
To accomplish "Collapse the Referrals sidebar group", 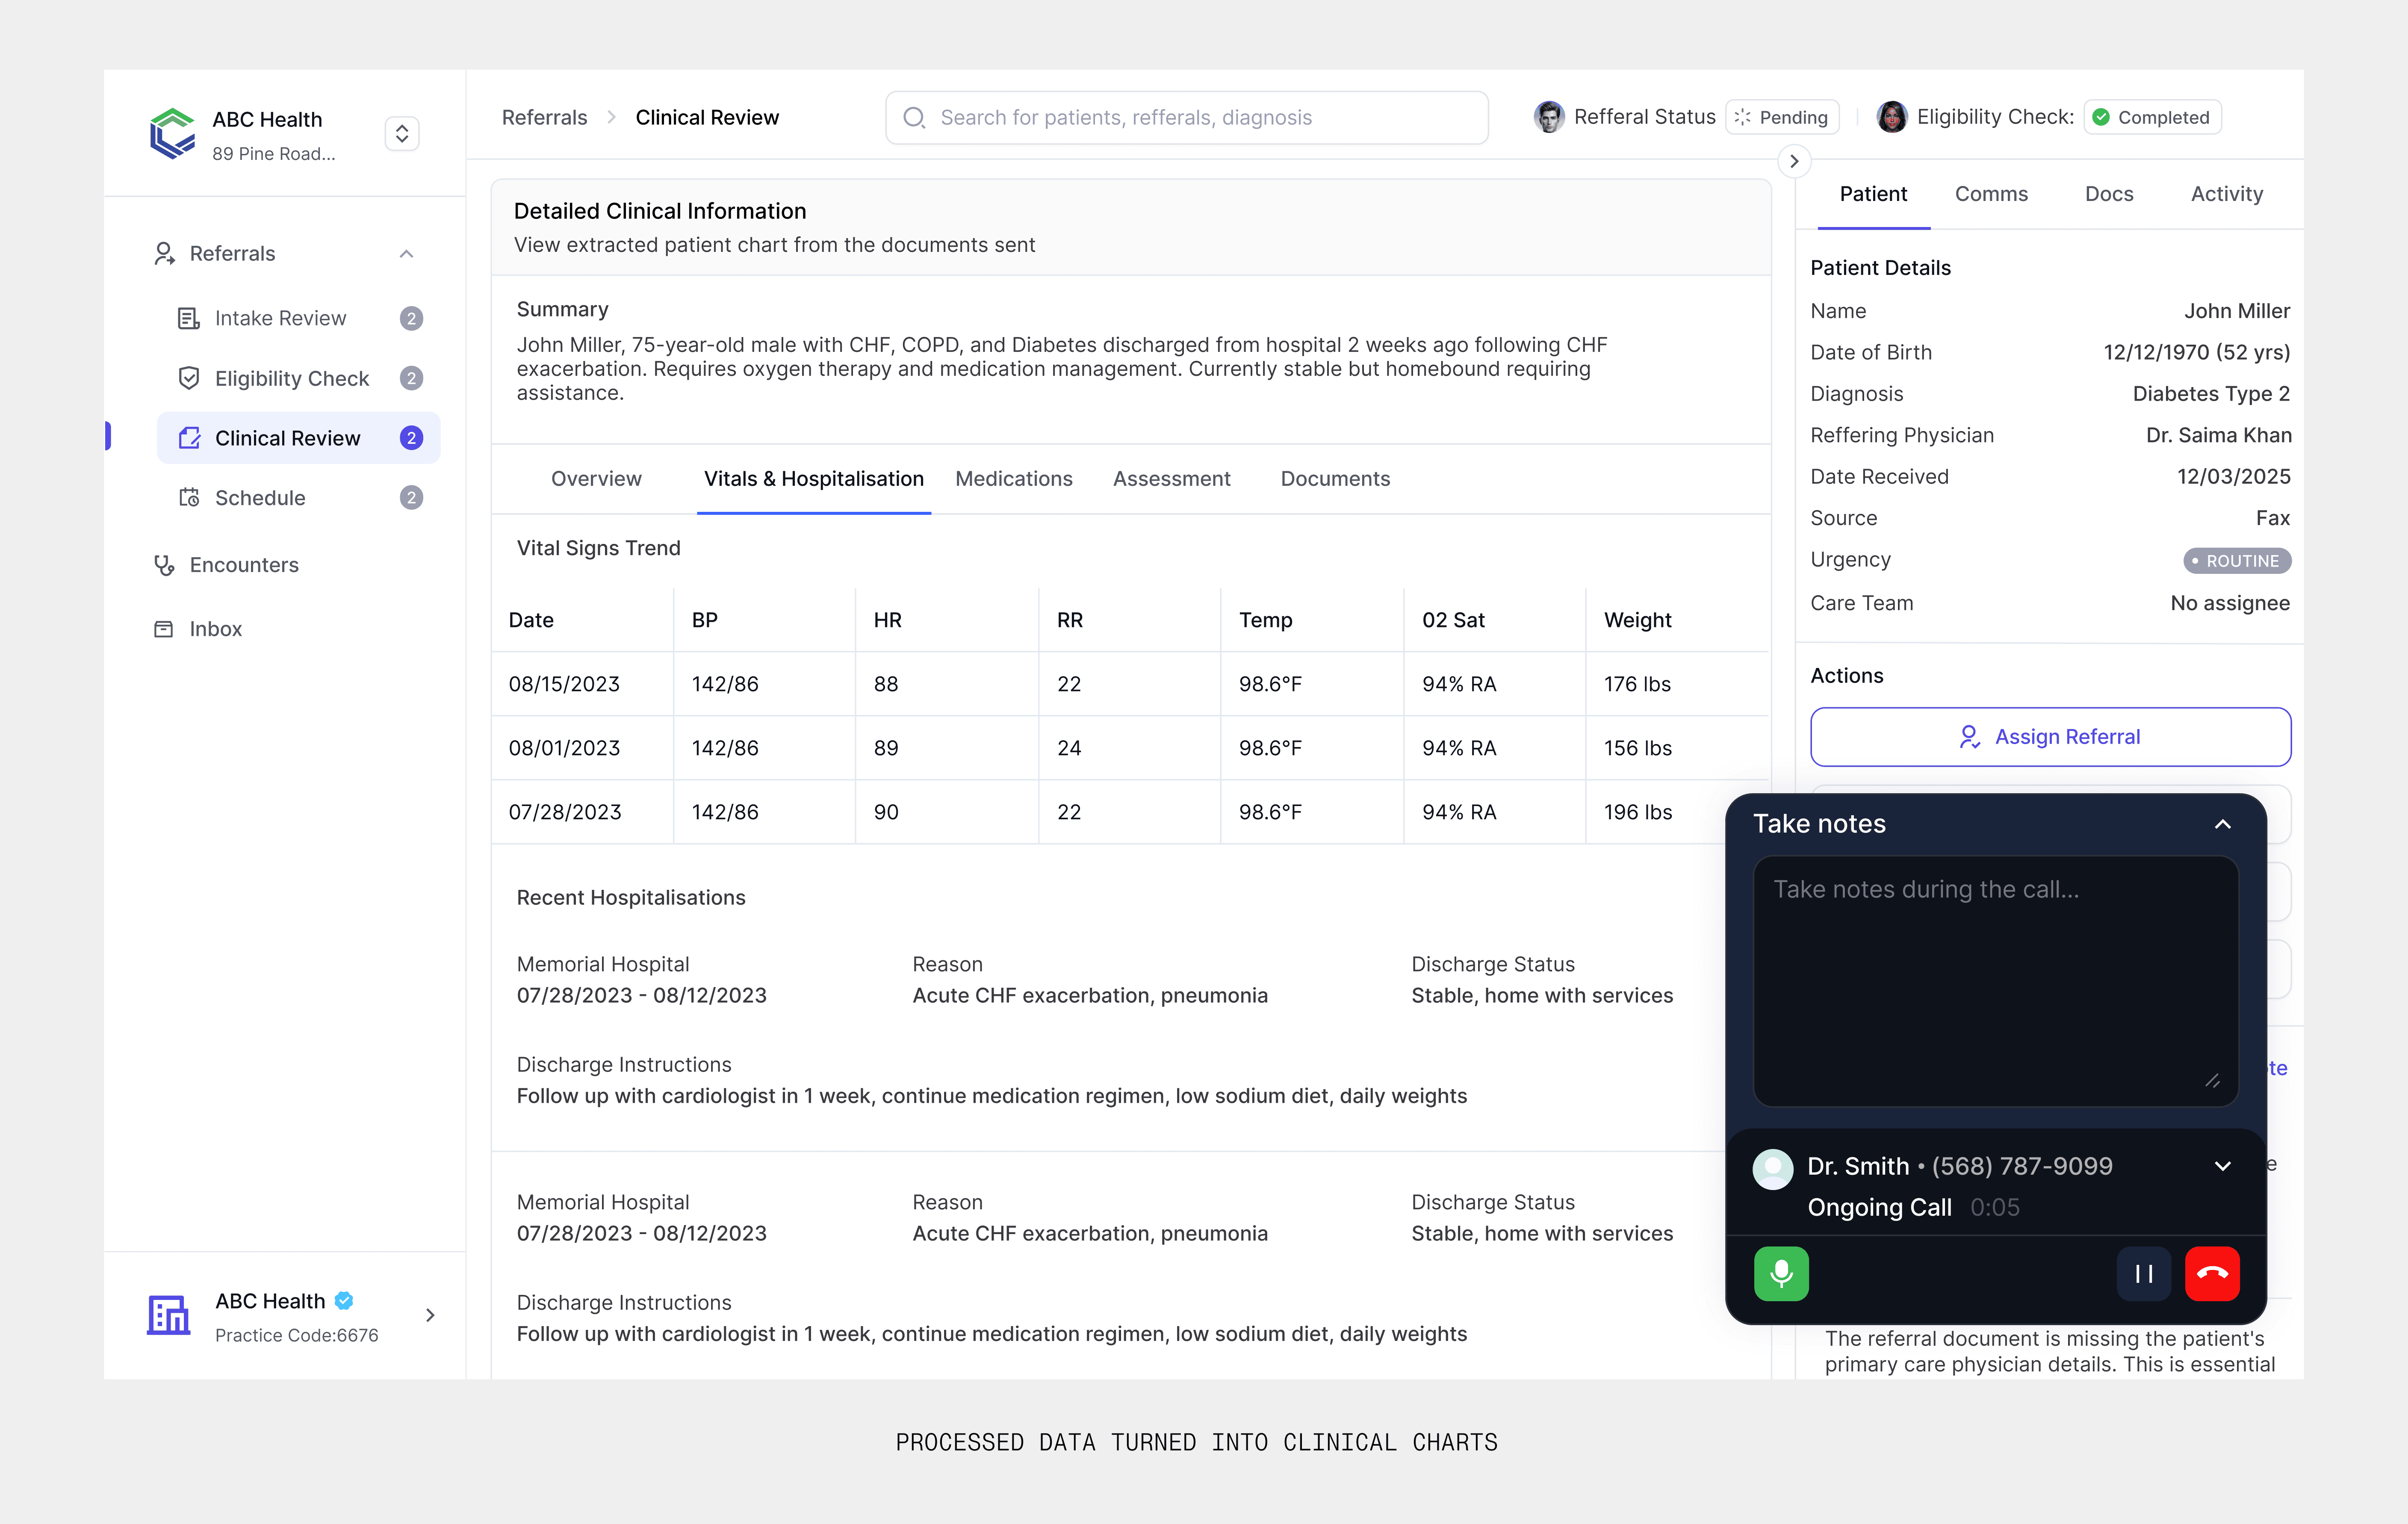I will click(406, 254).
